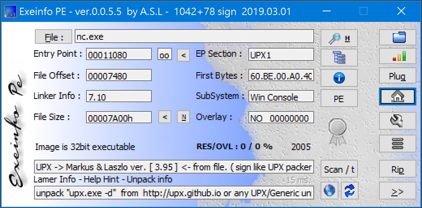The width and height of the screenshot is (422, 208).
Task: Open the Plug plugins button
Action: 398,76
